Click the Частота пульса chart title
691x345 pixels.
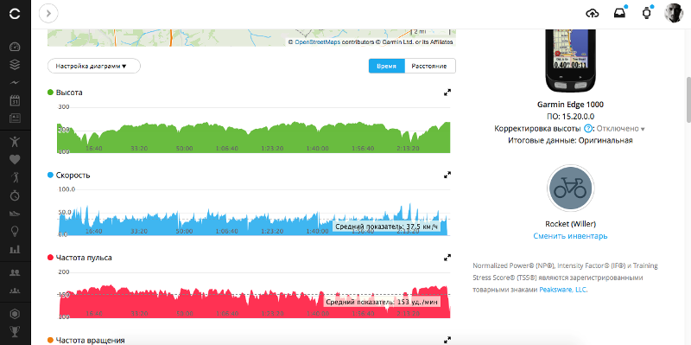[x=84, y=258]
